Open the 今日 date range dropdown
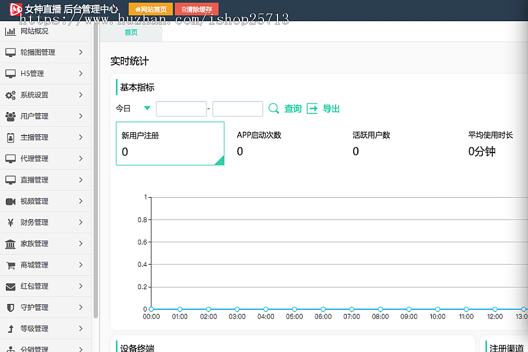 (133, 109)
